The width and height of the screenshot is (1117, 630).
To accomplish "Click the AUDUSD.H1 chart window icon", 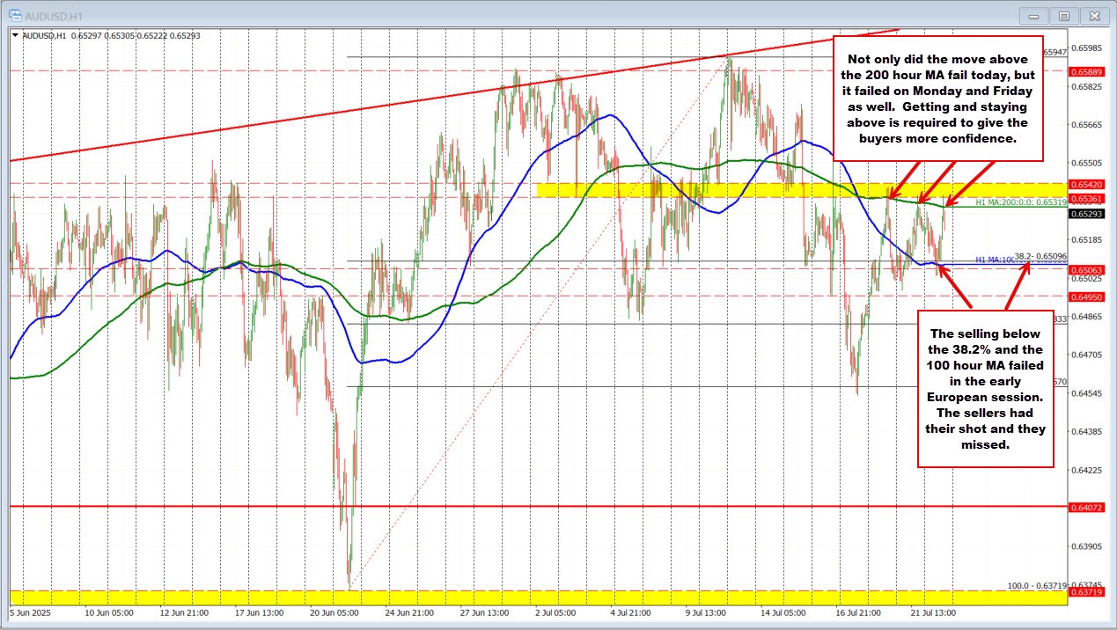I will [15, 15].
